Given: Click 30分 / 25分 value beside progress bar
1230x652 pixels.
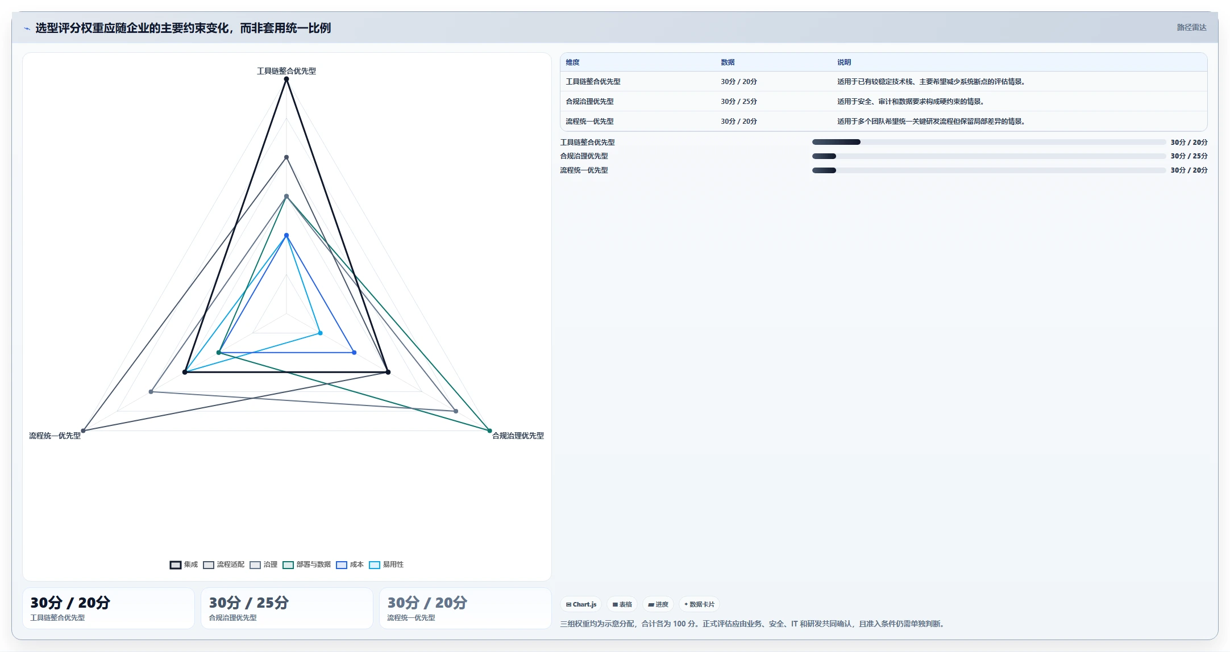Looking at the screenshot, I should 1189,156.
